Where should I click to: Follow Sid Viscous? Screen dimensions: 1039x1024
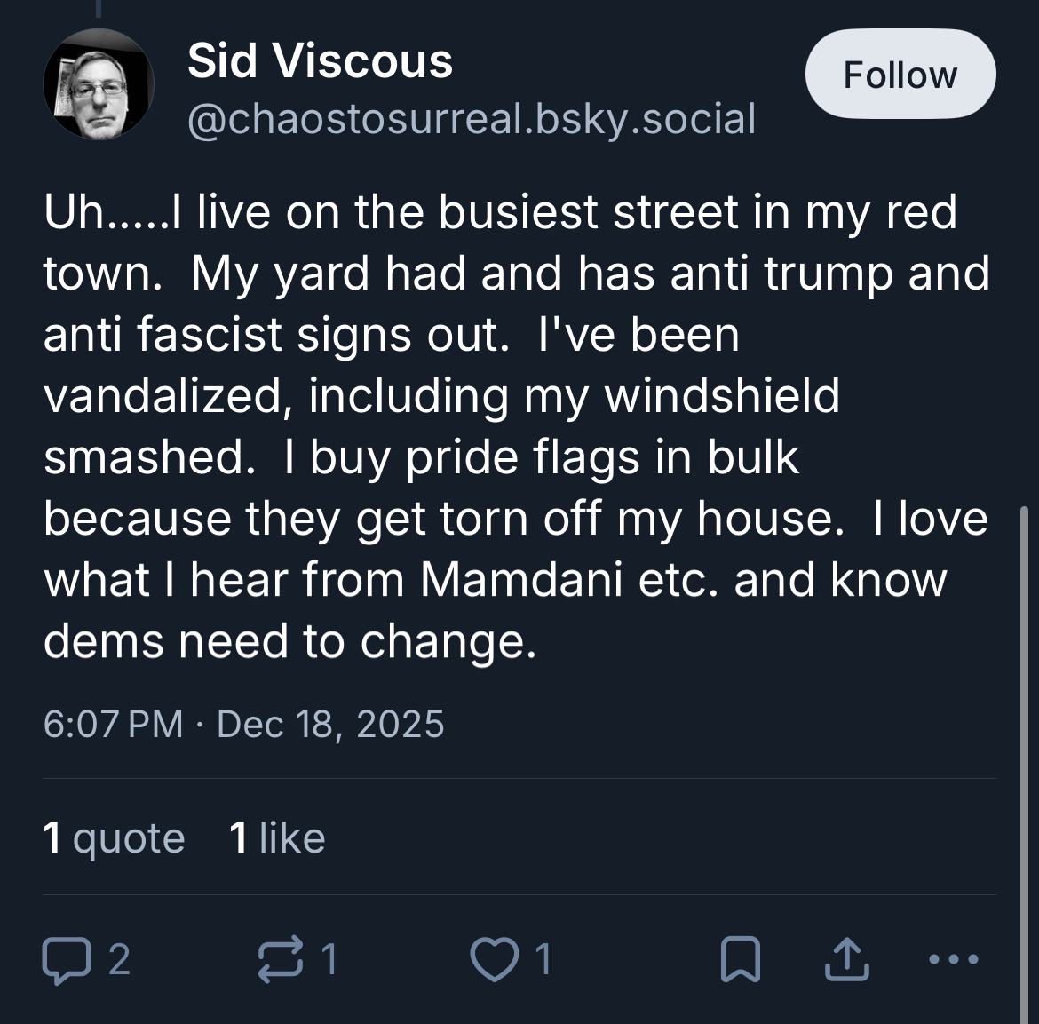tap(900, 75)
